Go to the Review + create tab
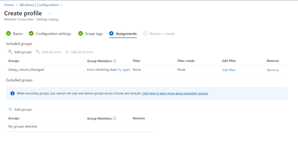Screen dimensions: 298x150 tap(162, 34)
